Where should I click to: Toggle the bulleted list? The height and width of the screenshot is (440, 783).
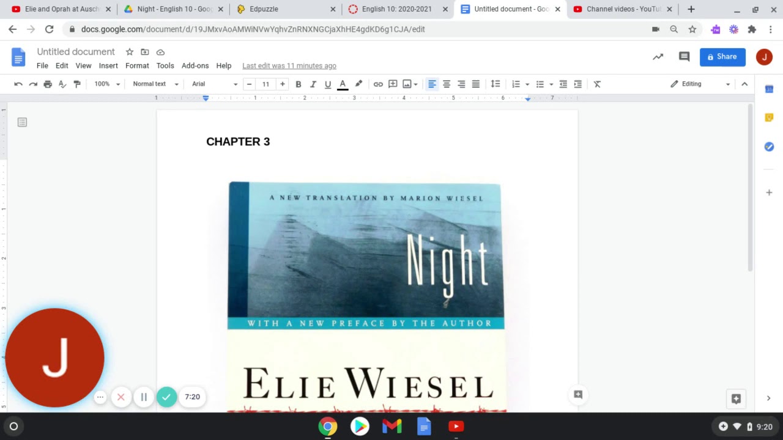[x=540, y=84]
